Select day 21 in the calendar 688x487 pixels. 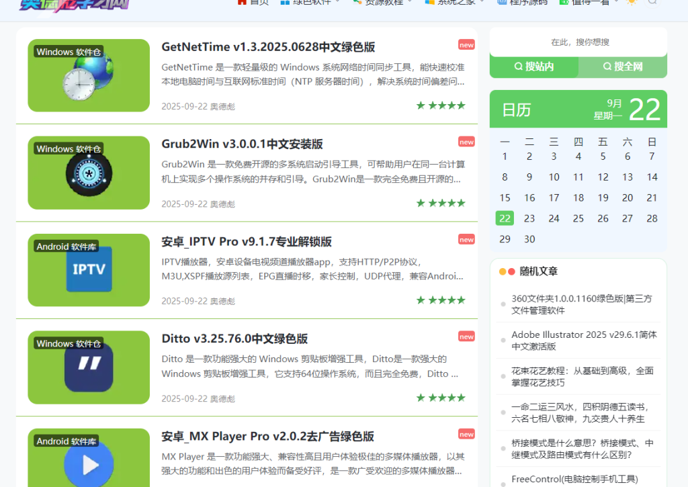tap(652, 198)
